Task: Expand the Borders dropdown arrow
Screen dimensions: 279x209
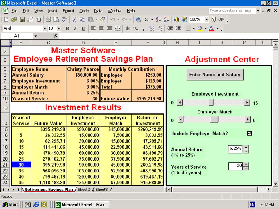Action: (x=194, y=28)
